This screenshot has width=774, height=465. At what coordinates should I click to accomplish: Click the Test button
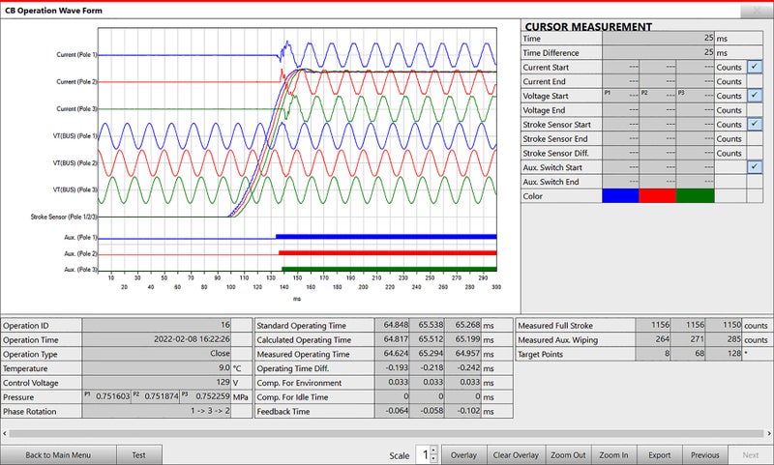pos(138,455)
